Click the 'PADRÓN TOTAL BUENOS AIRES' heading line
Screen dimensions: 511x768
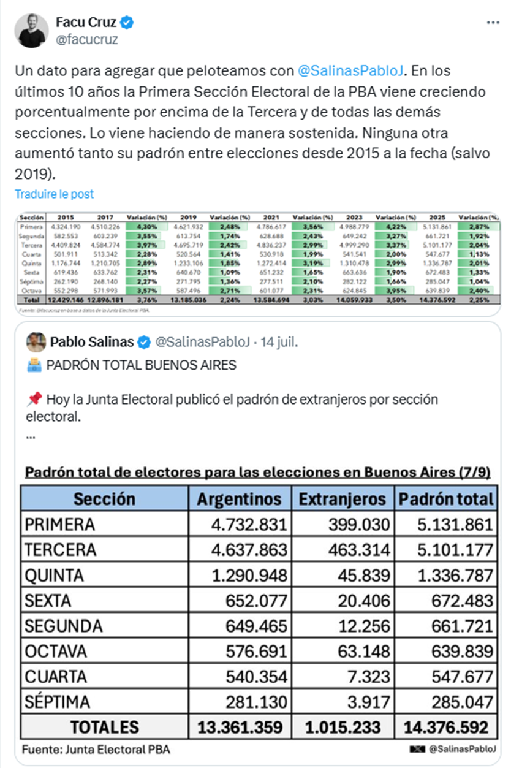point(141,365)
